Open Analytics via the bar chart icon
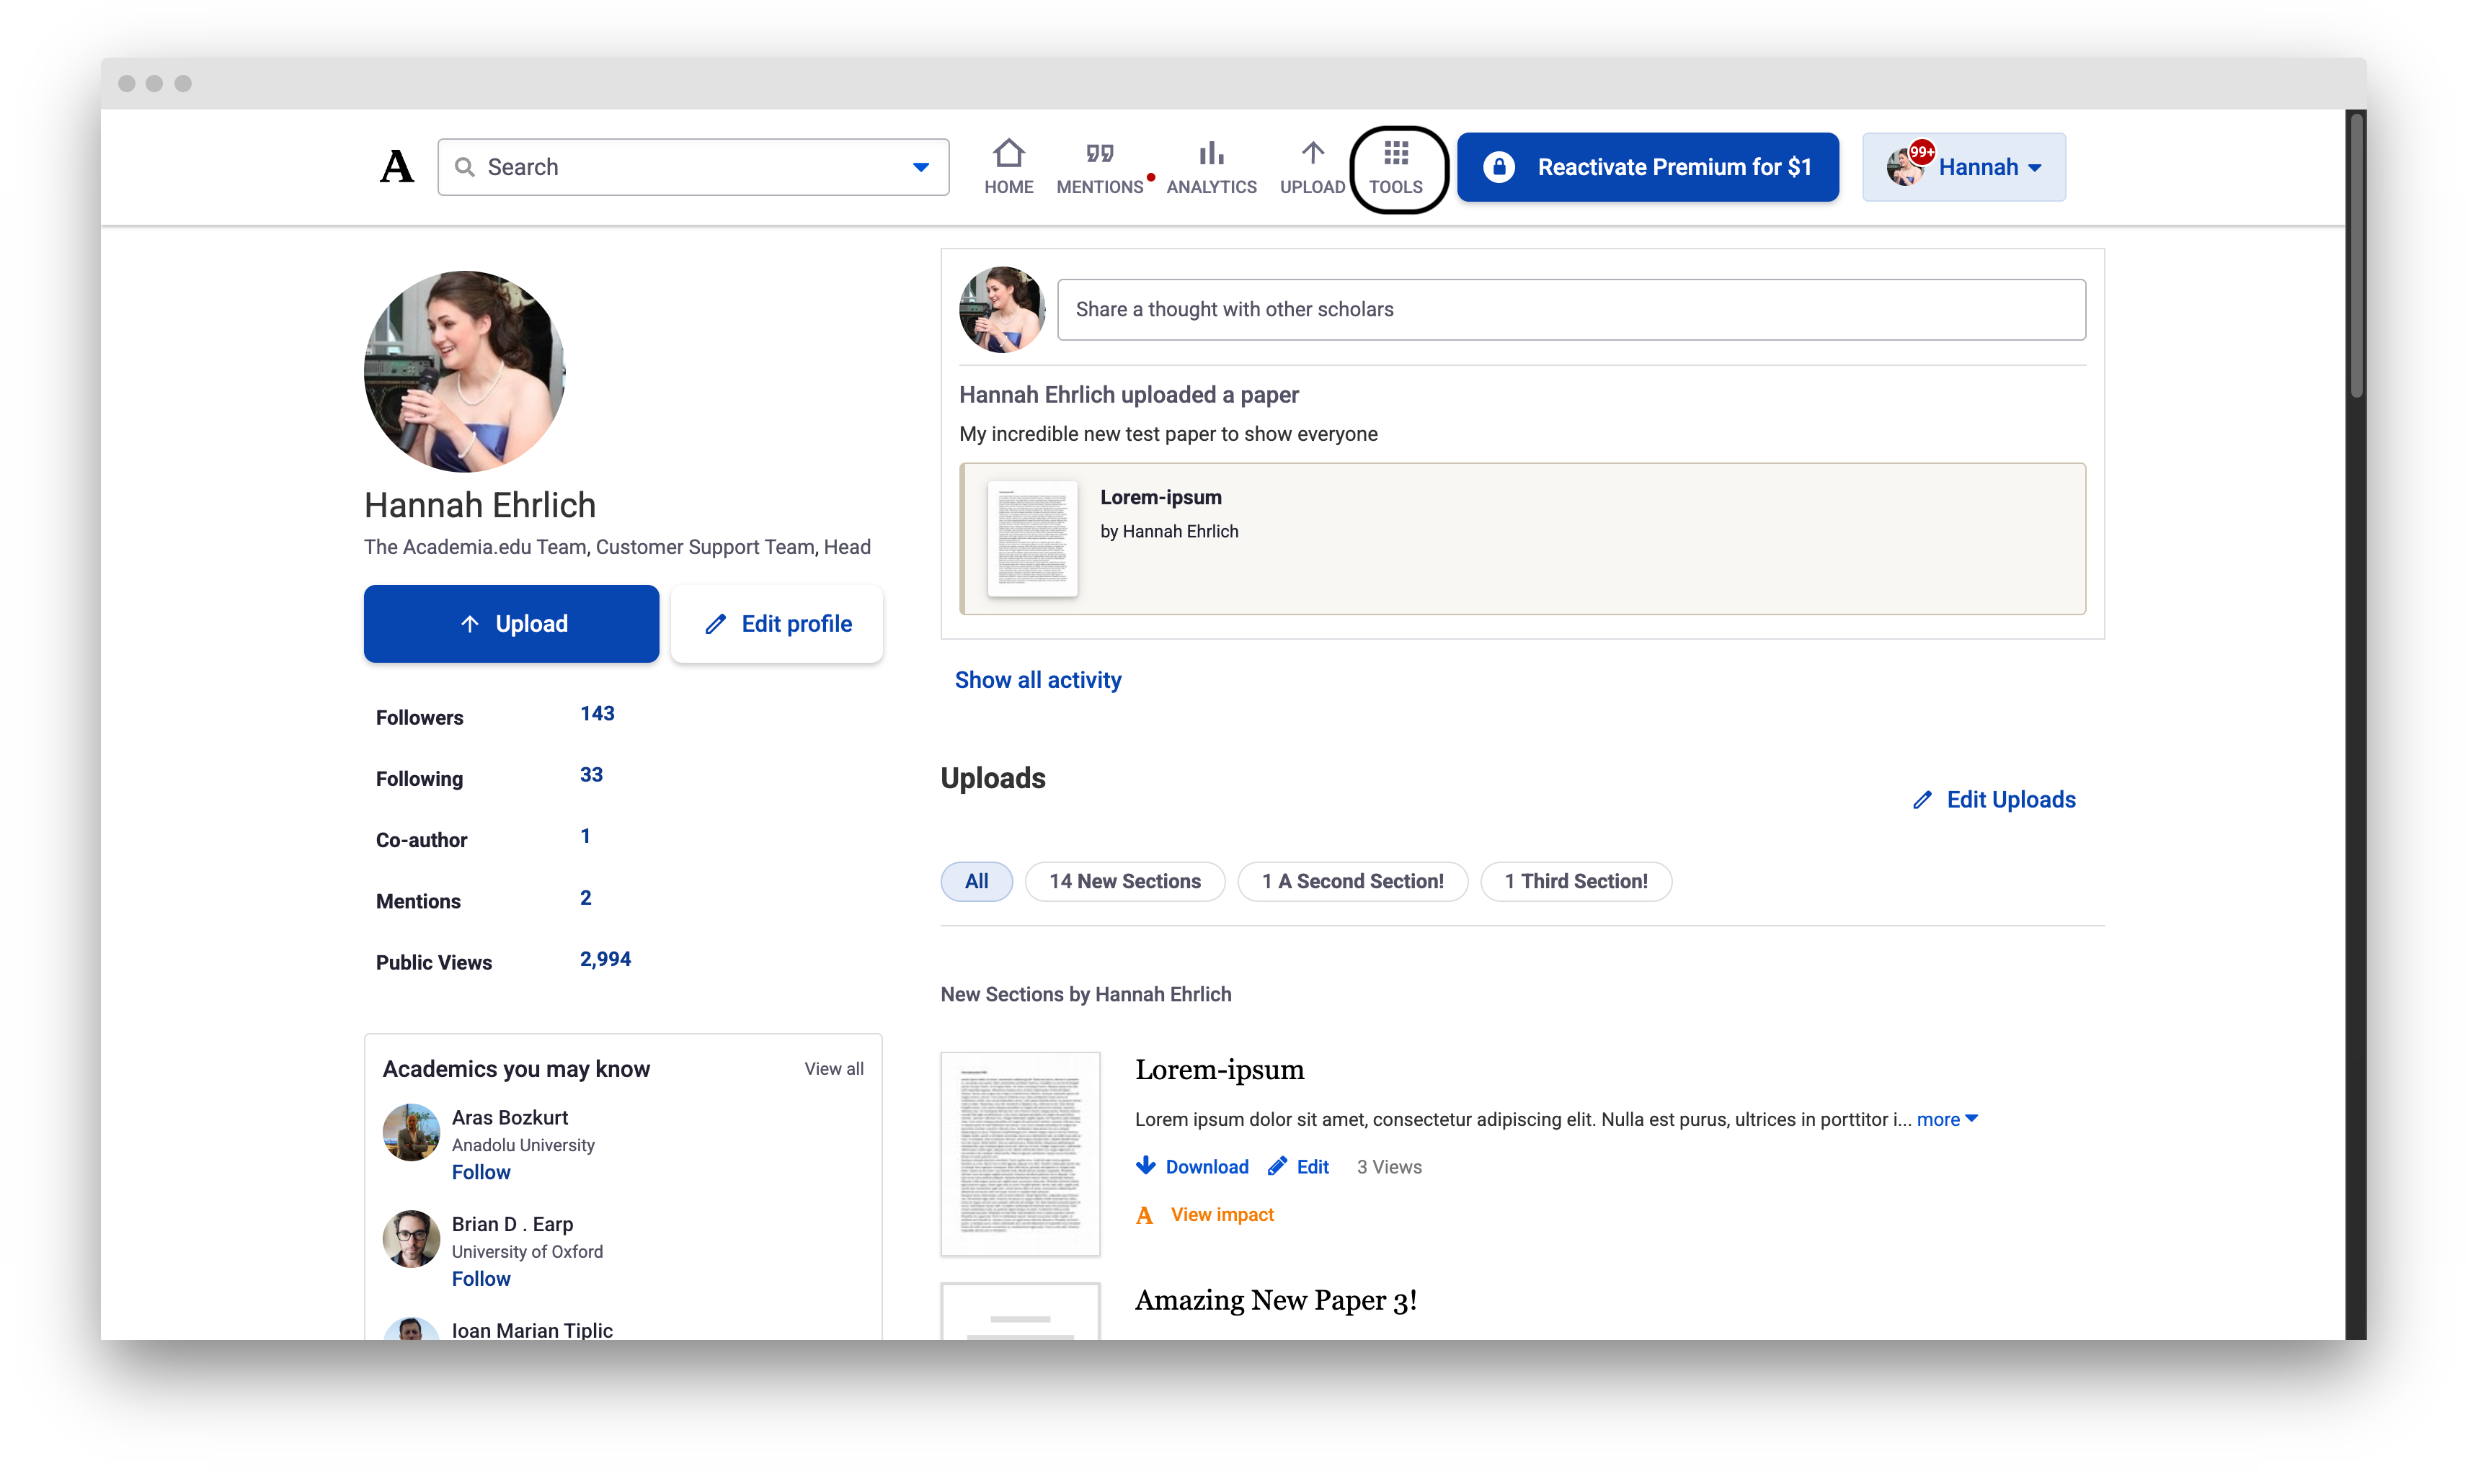 coord(1210,153)
